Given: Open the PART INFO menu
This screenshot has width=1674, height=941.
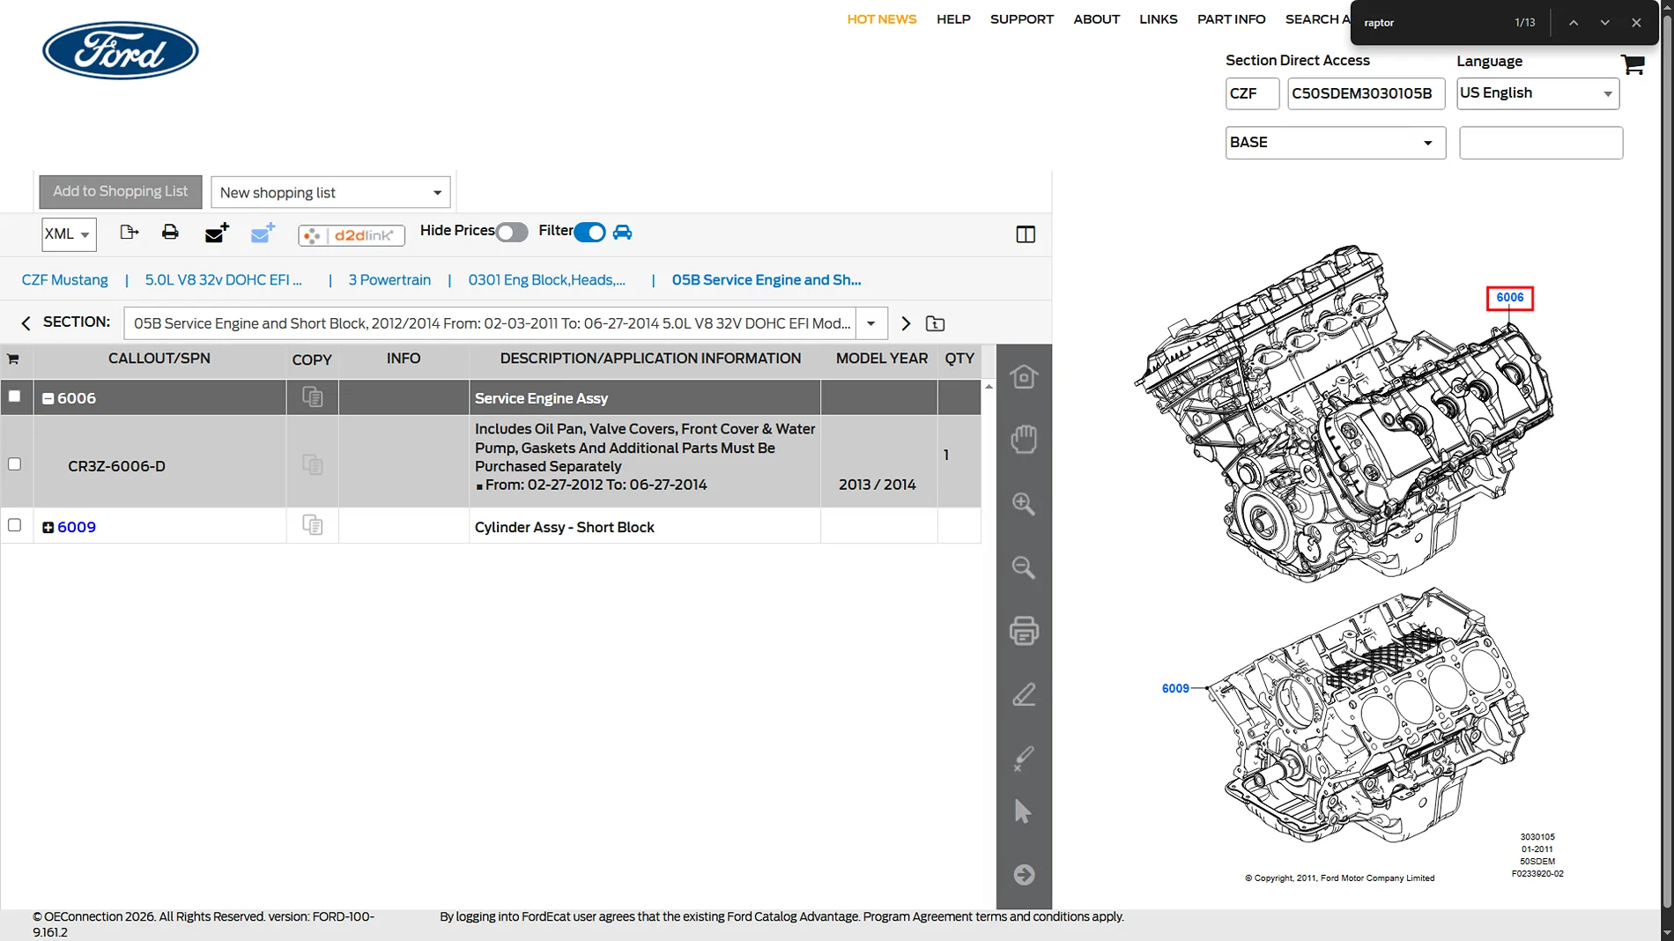Looking at the screenshot, I should [1232, 19].
